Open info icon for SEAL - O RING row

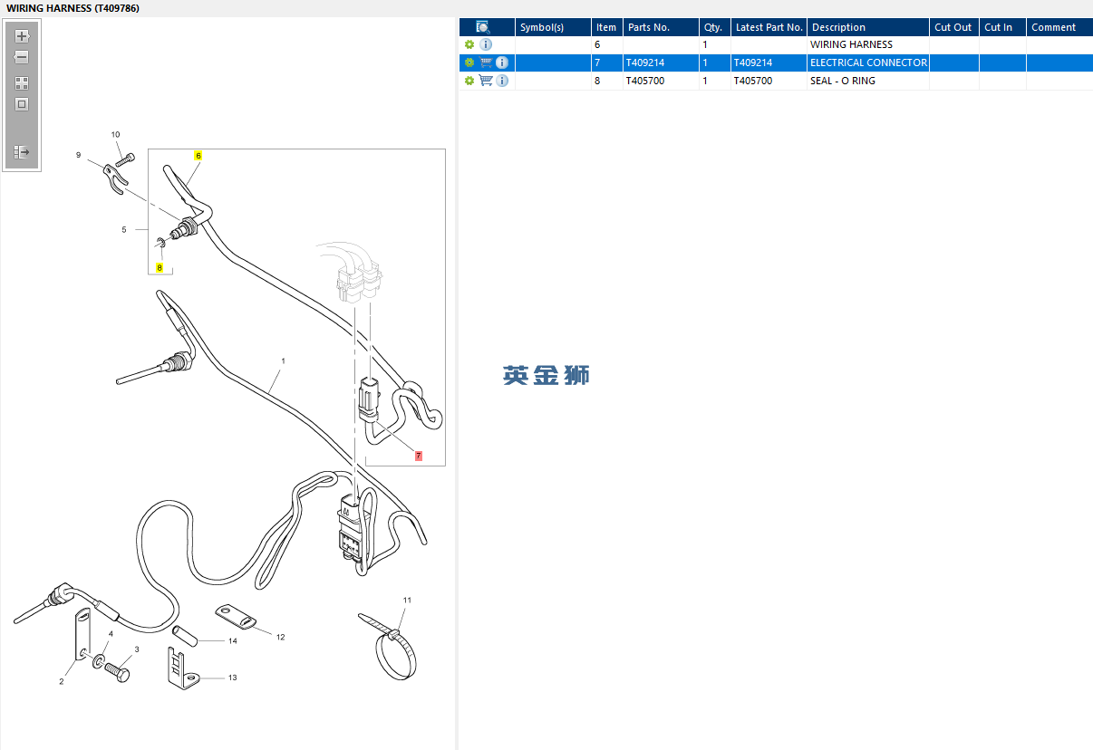[x=502, y=81]
